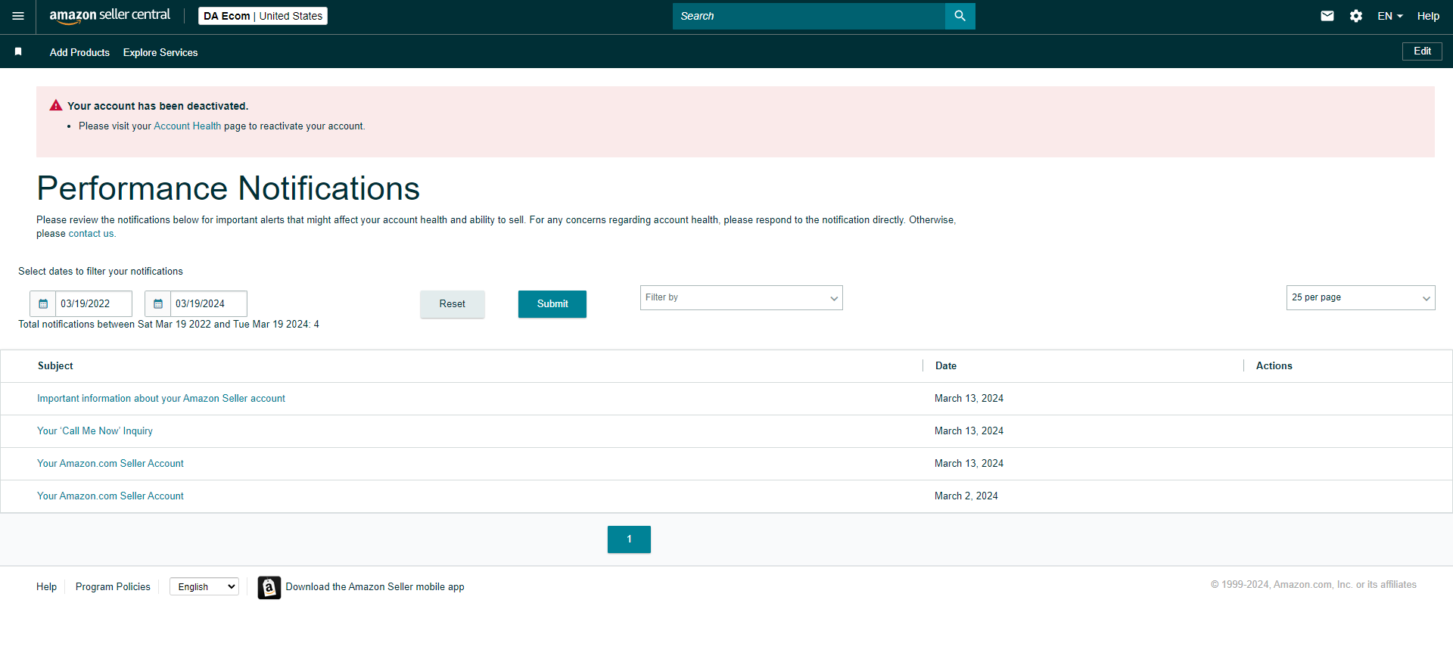This screenshot has width=1453, height=659.
Task: Click the start date field 03/19/2022
Action: pyautogui.click(x=94, y=304)
